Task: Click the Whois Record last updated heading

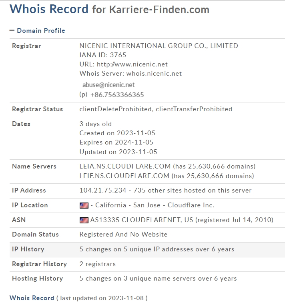Action: click(78, 298)
